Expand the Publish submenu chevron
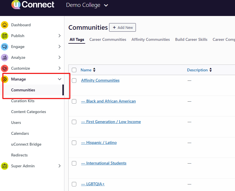 pyautogui.click(x=59, y=36)
